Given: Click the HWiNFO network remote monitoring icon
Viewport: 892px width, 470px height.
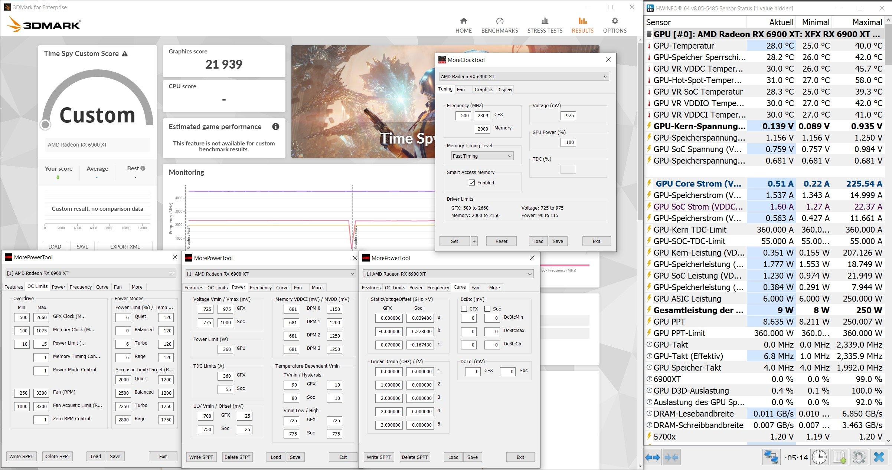Looking at the screenshot, I should point(771,457).
